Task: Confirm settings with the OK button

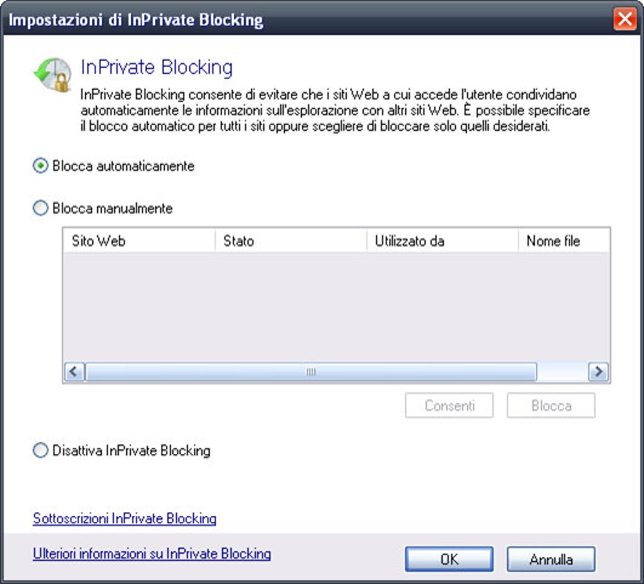Action: [449, 559]
